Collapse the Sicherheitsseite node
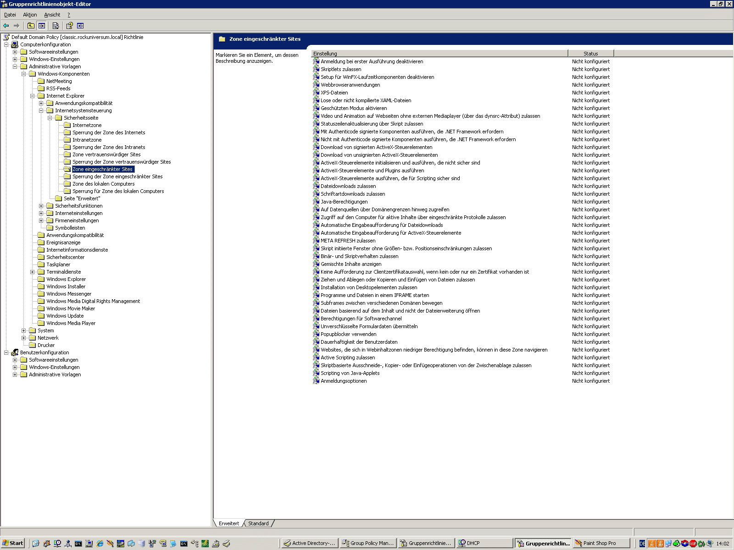 click(50, 118)
